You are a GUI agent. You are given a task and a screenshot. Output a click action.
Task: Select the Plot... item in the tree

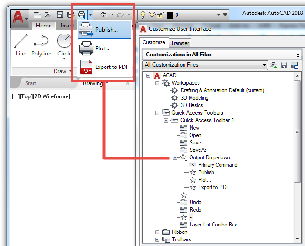[x=205, y=180]
